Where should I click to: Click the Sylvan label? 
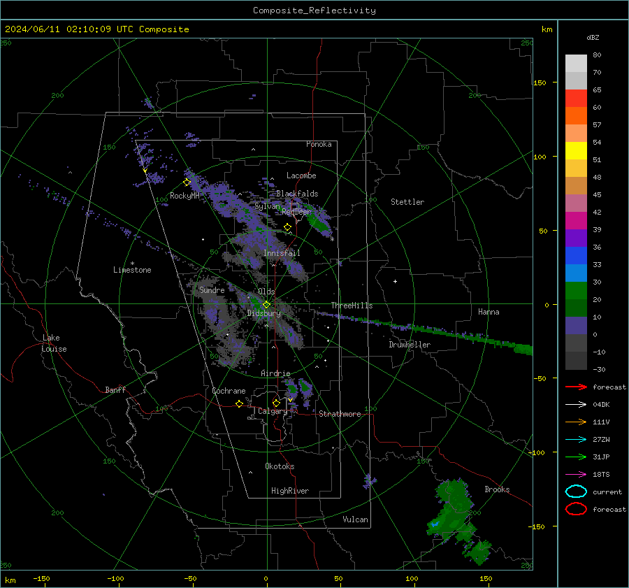[x=267, y=206]
